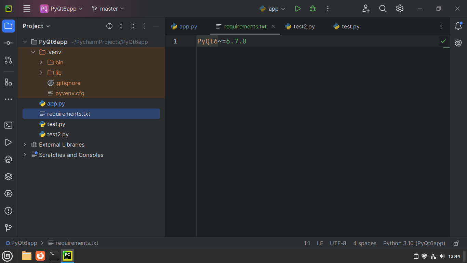Open the Python Console layers icon
This screenshot has height=263, width=467.
coord(9,177)
